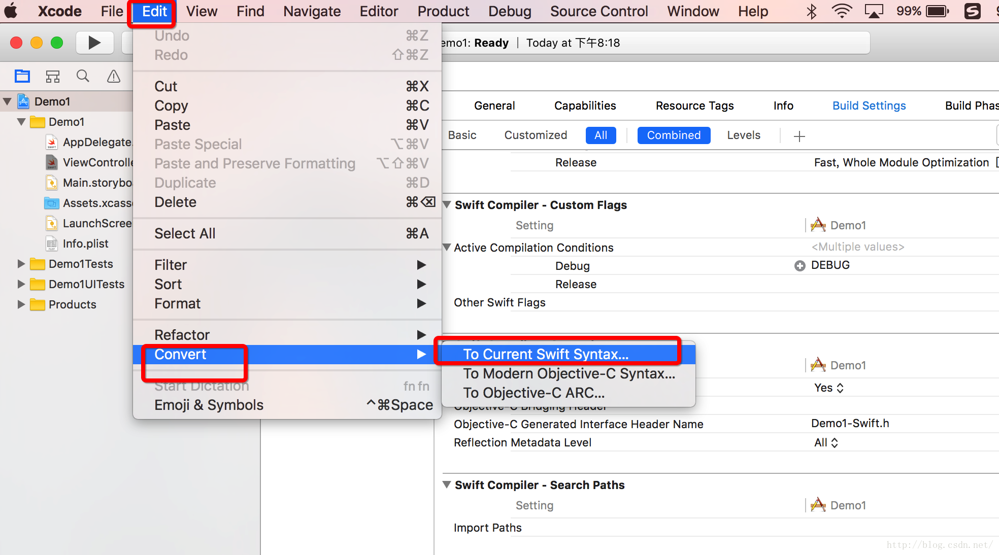Image resolution: width=999 pixels, height=555 pixels.
Task: Click the Run play button
Action: pyautogui.click(x=94, y=43)
